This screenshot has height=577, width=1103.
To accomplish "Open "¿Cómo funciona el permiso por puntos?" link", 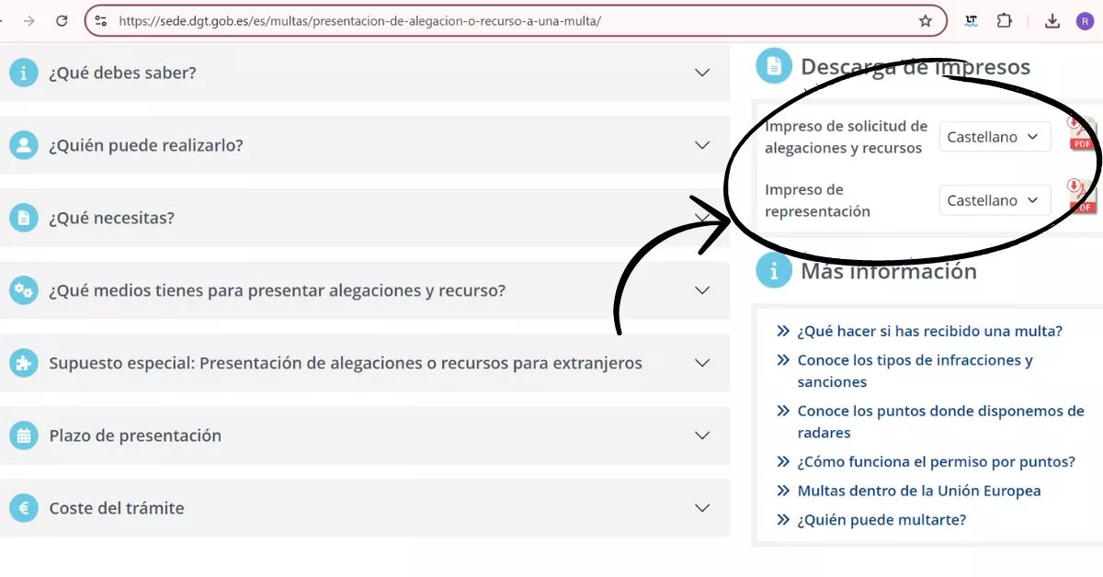I will click(x=936, y=461).
